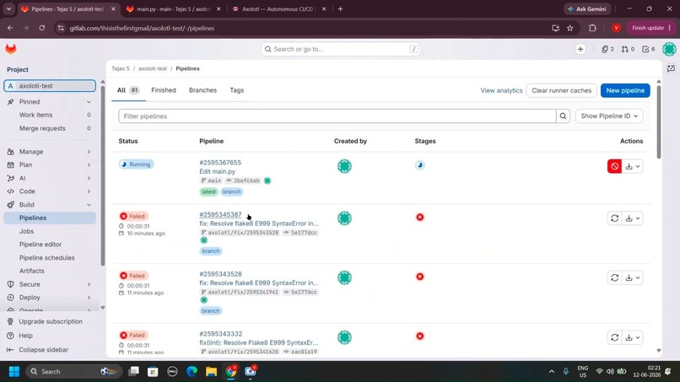Open File Explorer from the taskbar
The width and height of the screenshot is (680, 382).
[211, 371]
